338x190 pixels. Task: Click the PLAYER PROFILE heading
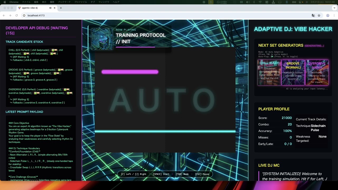tap(274, 109)
